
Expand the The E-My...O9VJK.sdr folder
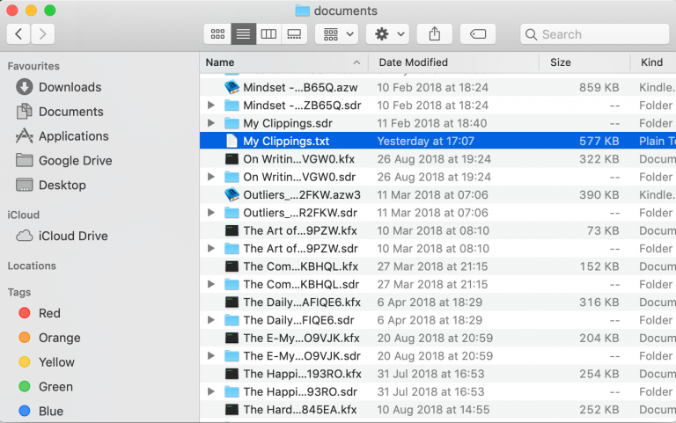click(x=211, y=355)
